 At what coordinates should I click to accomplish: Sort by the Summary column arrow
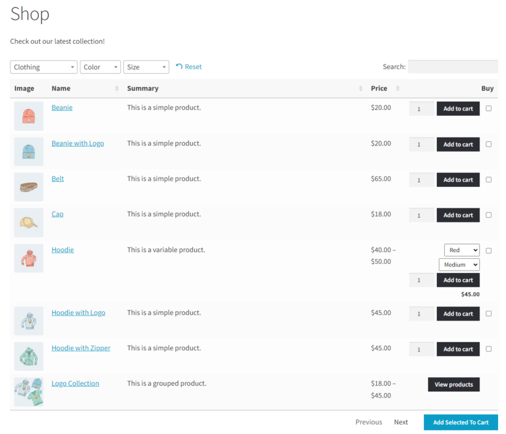361,89
